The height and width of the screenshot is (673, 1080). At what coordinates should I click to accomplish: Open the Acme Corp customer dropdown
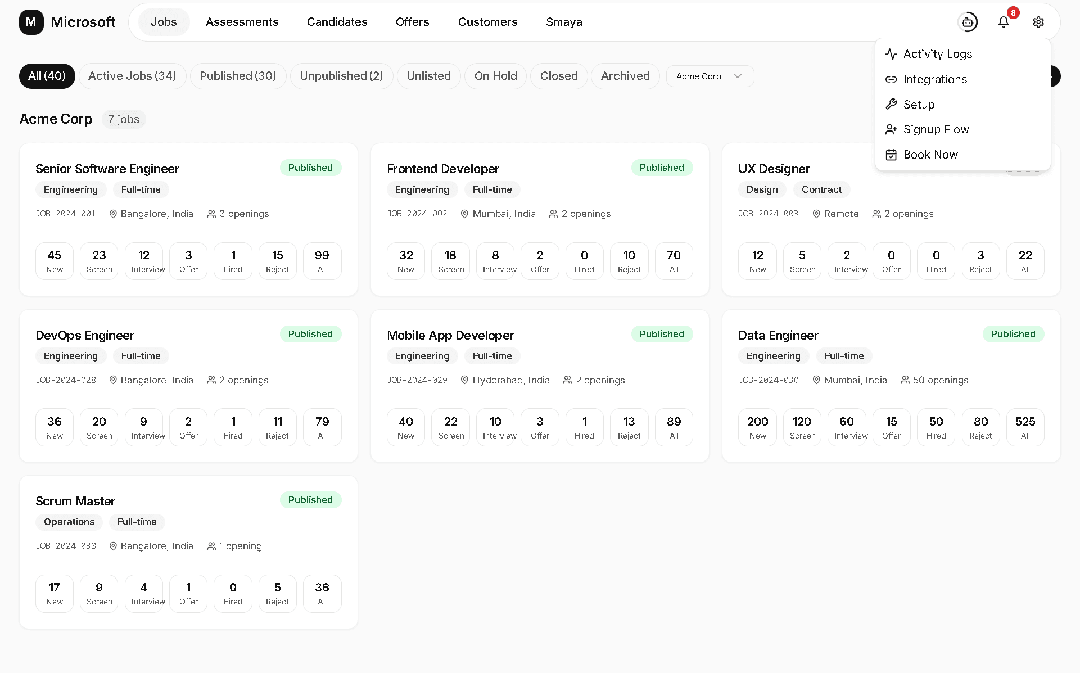(710, 76)
